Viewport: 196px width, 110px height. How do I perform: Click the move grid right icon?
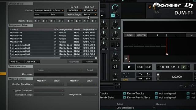point(148,75)
